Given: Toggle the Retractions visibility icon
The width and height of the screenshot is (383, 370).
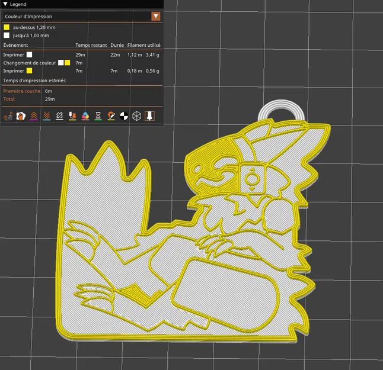Looking at the screenshot, I should (x=34, y=116).
